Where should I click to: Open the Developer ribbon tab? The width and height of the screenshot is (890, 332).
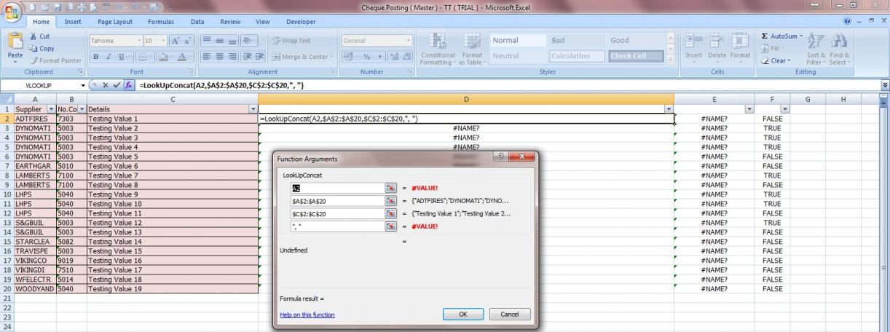[301, 22]
